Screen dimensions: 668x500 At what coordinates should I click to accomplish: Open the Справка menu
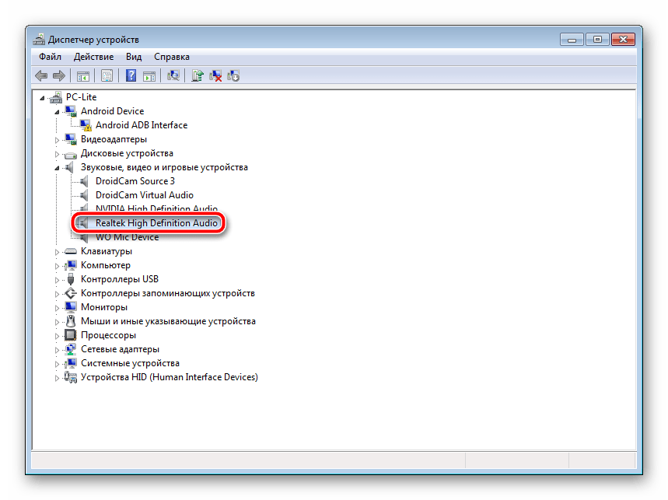click(x=171, y=57)
